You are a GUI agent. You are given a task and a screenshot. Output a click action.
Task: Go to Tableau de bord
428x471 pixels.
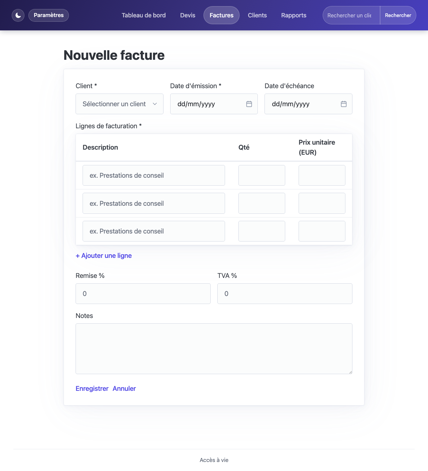144,15
